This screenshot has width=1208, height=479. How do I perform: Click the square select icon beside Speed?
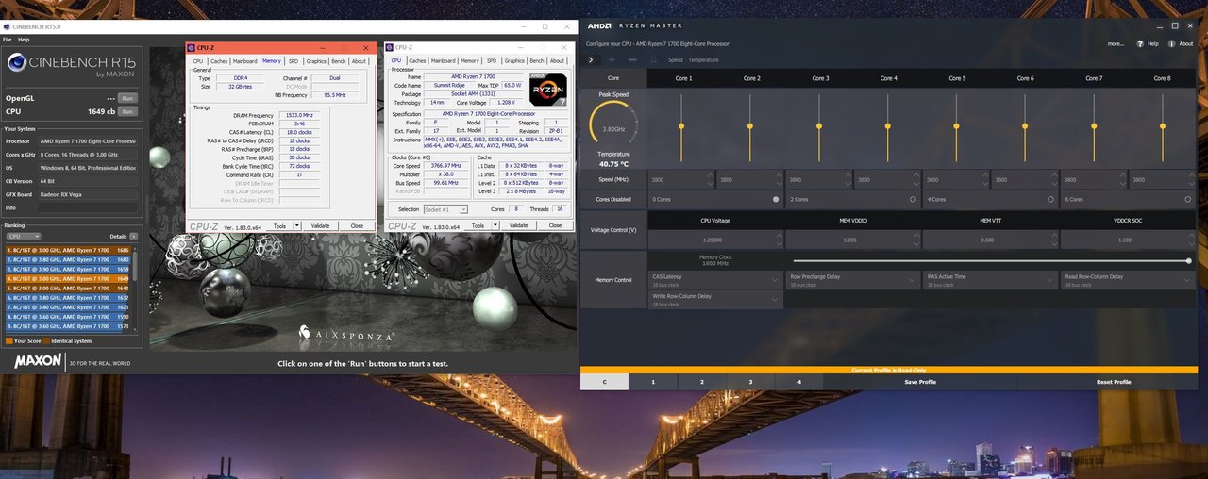[x=654, y=59]
